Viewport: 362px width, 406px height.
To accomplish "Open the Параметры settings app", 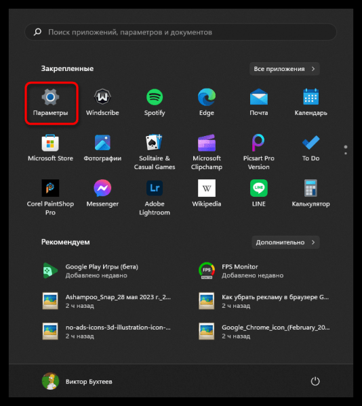I will [x=51, y=103].
